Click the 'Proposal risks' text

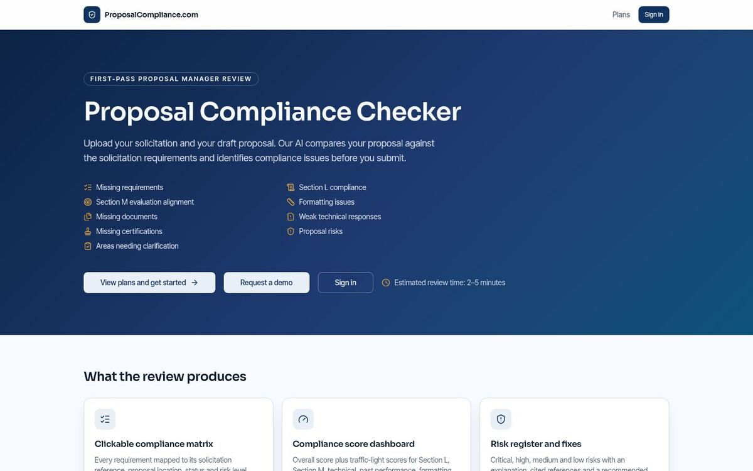pos(321,231)
